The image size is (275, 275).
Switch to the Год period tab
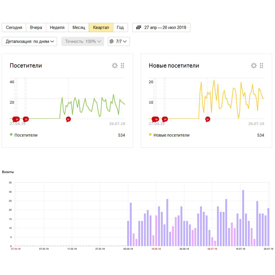click(x=120, y=28)
